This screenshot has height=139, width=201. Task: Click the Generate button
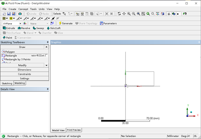click(x=66, y=23)
